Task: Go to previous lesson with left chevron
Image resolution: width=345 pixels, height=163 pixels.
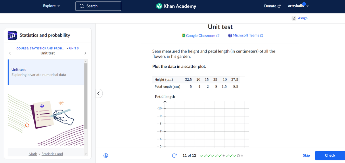Action: [10, 53]
